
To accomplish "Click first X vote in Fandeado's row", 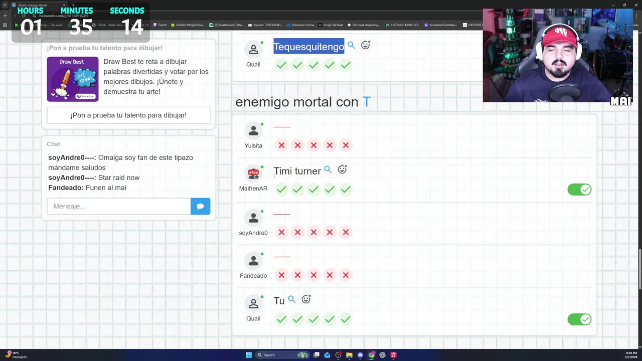I will click(x=281, y=275).
